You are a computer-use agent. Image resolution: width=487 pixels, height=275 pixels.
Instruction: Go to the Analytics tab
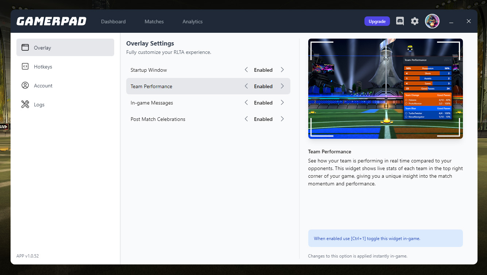pos(193,21)
